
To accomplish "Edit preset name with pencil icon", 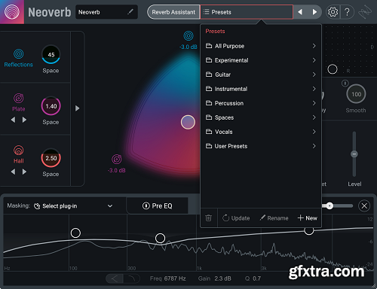I will (x=130, y=11).
